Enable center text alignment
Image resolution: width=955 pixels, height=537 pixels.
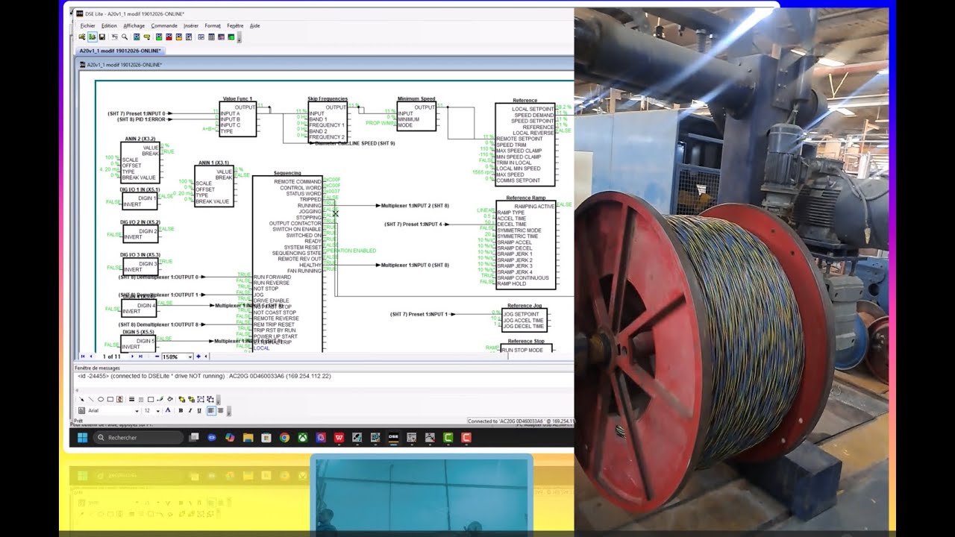(x=221, y=410)
